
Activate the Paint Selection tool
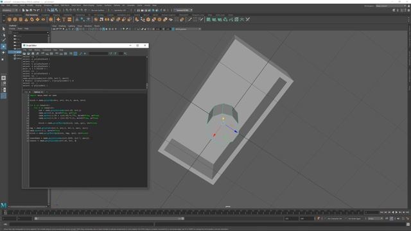tap(3, 40)
